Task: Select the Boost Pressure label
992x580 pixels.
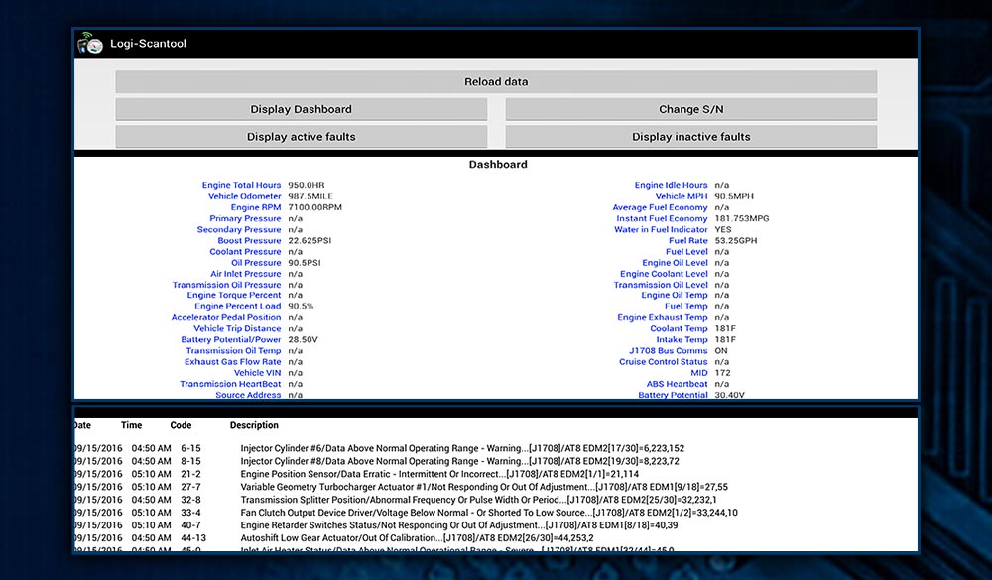Action: tap(249, 240)
